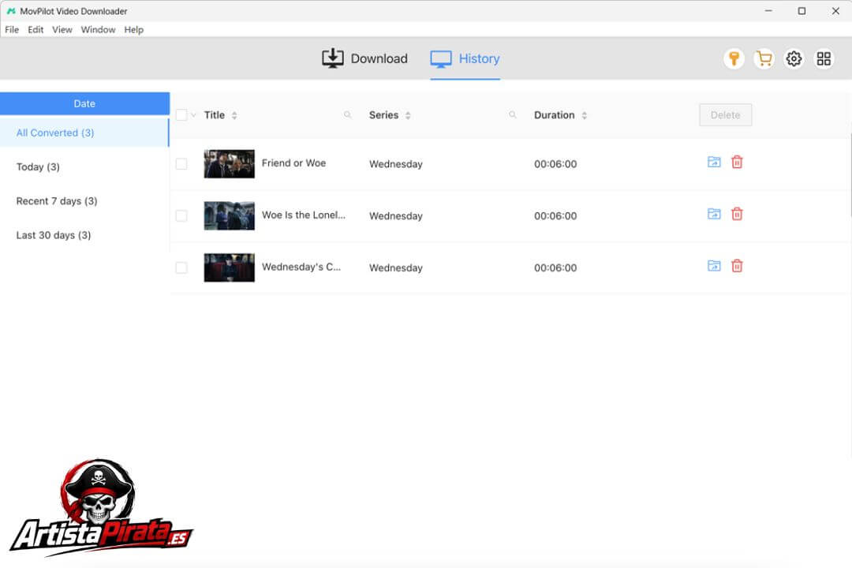Search series using Series column magnifier
Screen dimensions: 852x568
(x=513, y=114)
